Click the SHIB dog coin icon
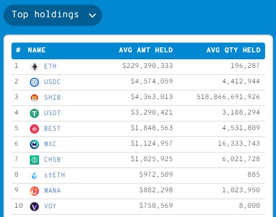Image resolution: width=276 pixels, height=217 pixels. pos(34,98)
